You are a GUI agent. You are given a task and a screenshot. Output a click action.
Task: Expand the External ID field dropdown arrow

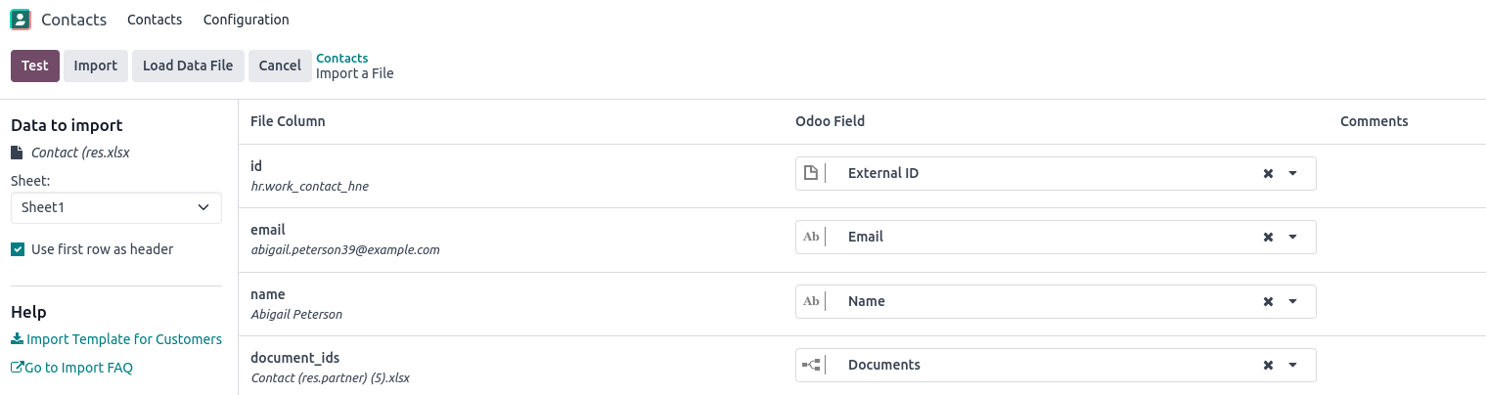pos(1292,173)
